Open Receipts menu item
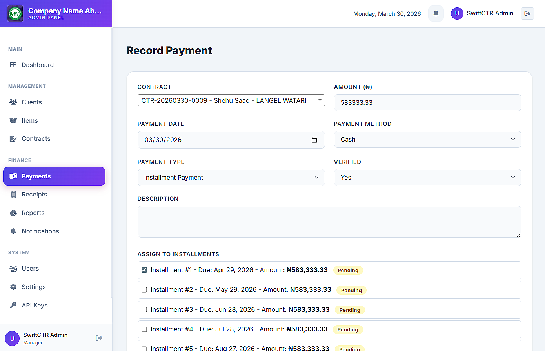The height and width of the screenshot is (351, 545). (54, 194)
